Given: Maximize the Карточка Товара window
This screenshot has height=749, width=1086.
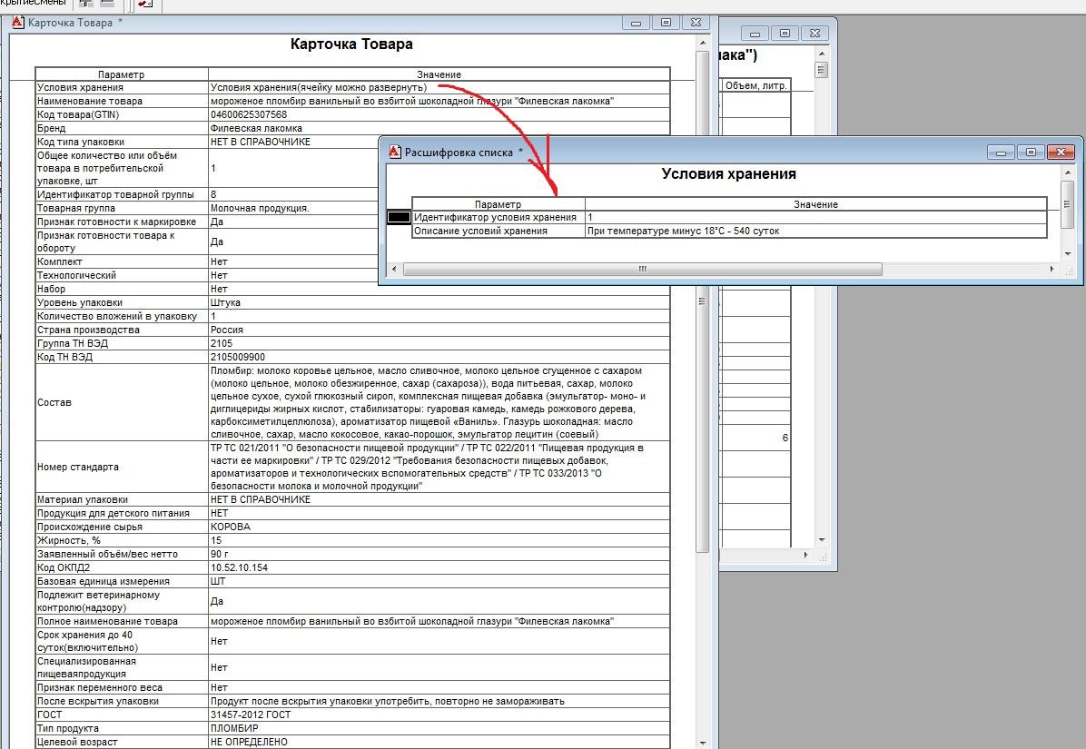Looking at the screenshot, I should tap(665, 22).
